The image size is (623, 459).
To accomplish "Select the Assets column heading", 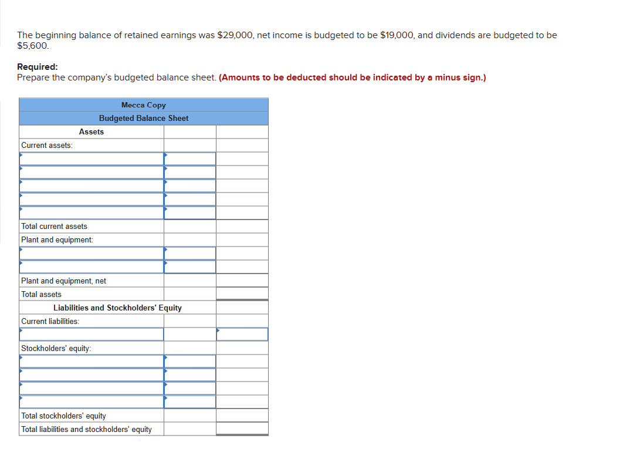I will (92, 131).
